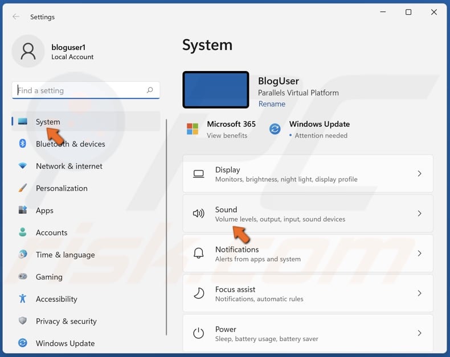Click the System monitor icon in sidebar
The height and width of the screenshot is (357, 450).
coord(23,122)
